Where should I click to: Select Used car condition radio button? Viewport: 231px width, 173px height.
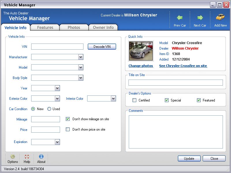(49, 109)
